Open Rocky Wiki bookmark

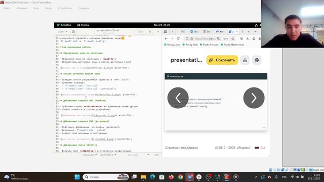click(190, 44)
